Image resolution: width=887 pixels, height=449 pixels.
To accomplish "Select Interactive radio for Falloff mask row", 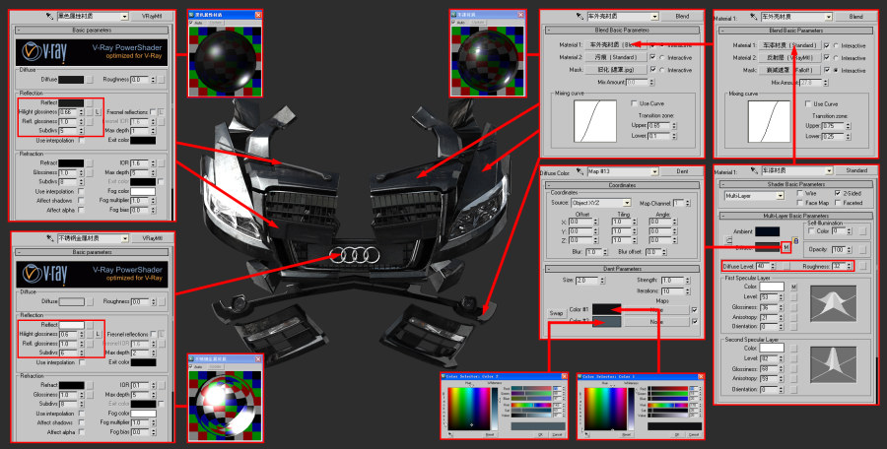I will (836, 70).
